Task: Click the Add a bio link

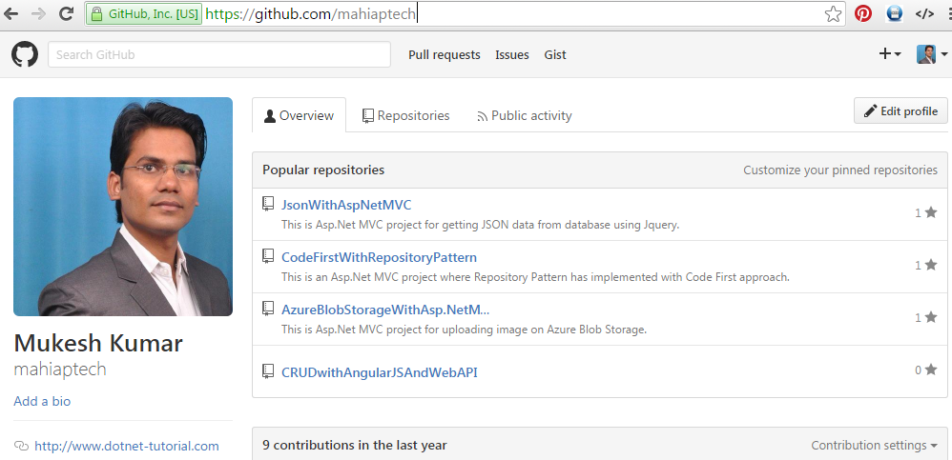Action: 42,401
